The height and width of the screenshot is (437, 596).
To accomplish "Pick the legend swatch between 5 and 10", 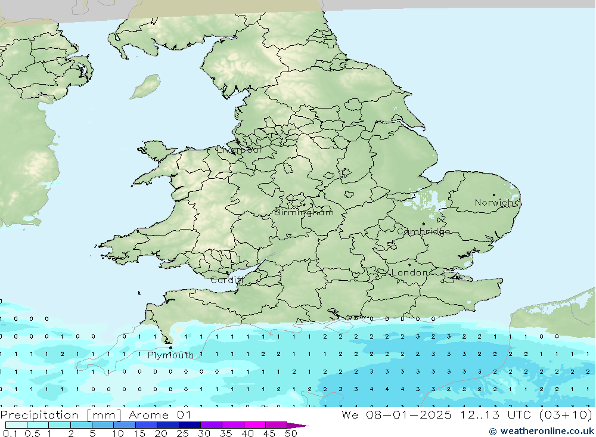I will pyautogui.click(x=103, y=425).
